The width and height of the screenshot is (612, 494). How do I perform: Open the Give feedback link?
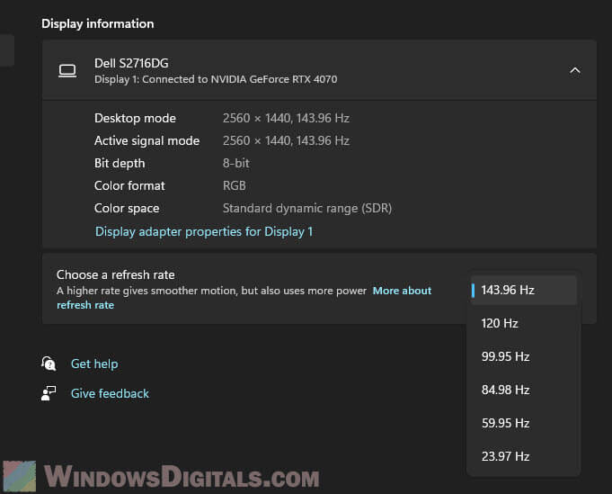(x=110, y=393)
